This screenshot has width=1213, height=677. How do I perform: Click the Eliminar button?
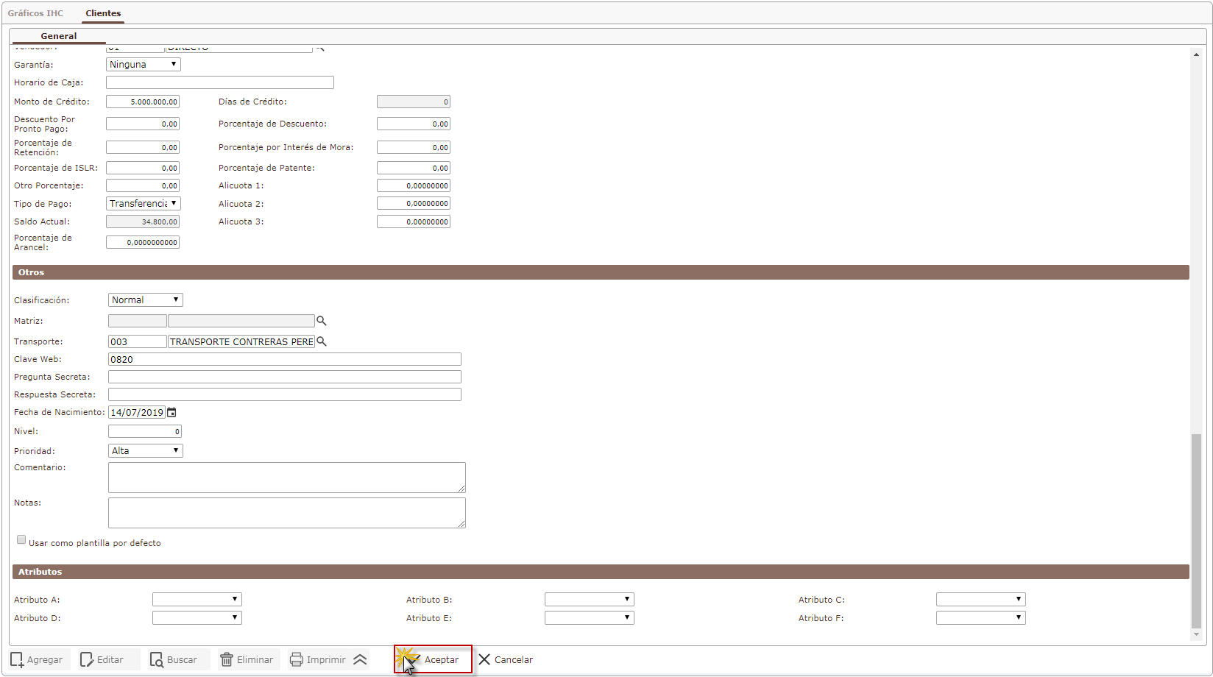pos(247,660)
